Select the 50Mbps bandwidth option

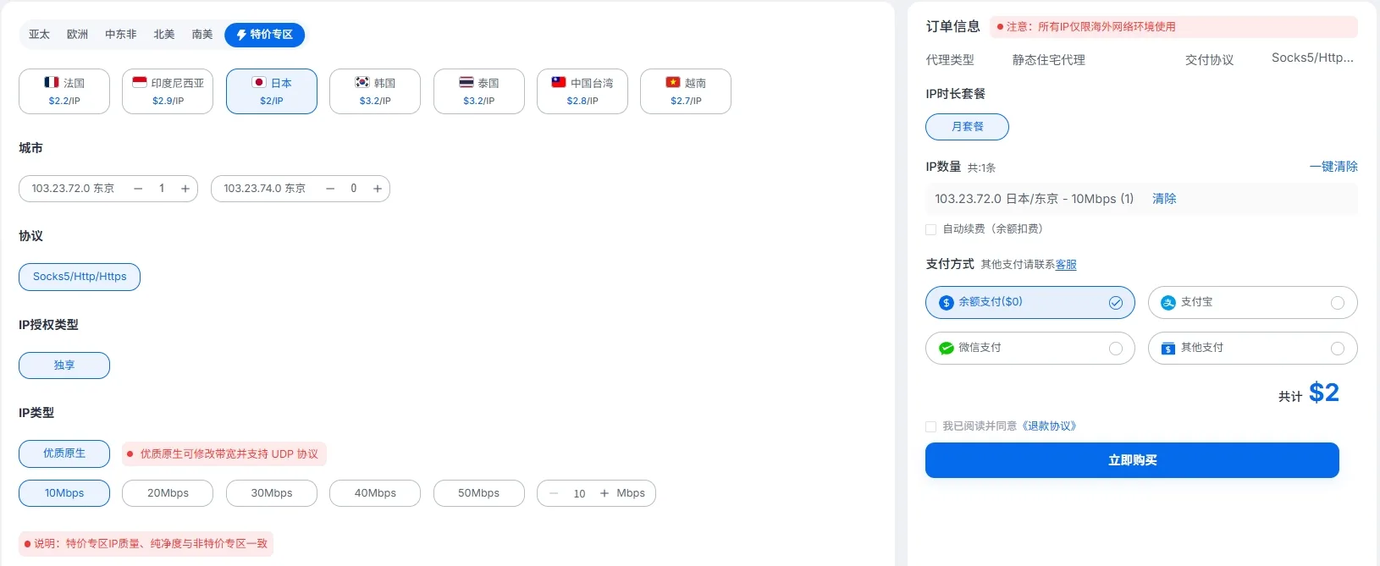[479, 493]
